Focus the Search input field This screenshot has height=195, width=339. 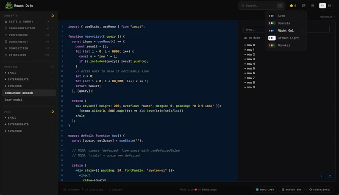pos(261,6)
